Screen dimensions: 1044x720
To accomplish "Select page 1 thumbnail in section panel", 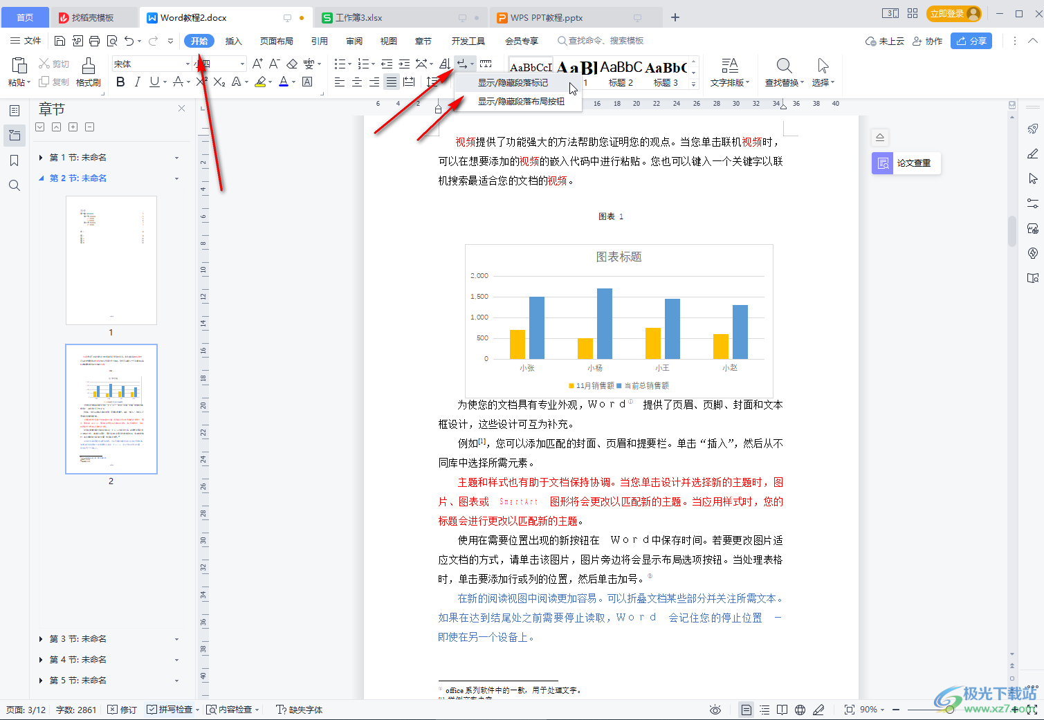I will pos(111,260).
